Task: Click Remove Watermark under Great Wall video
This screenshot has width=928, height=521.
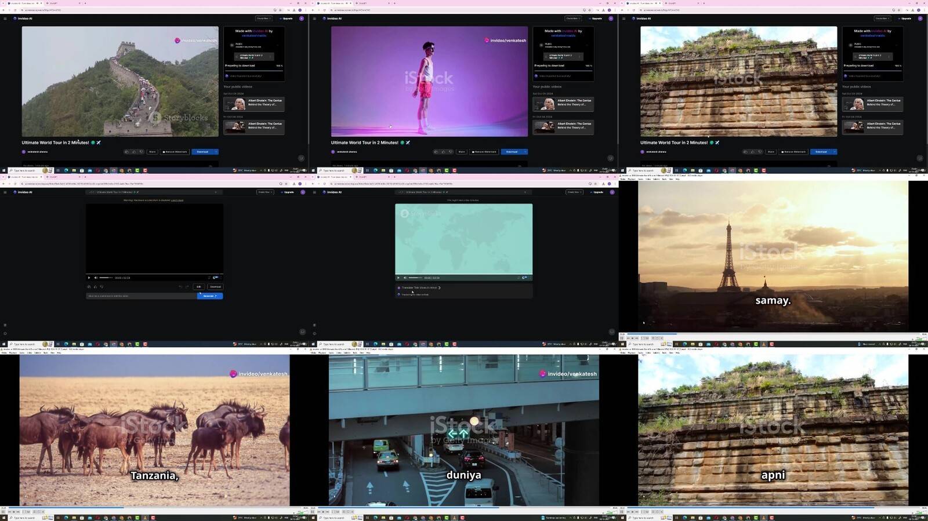Action: click(x=175, y=152)
